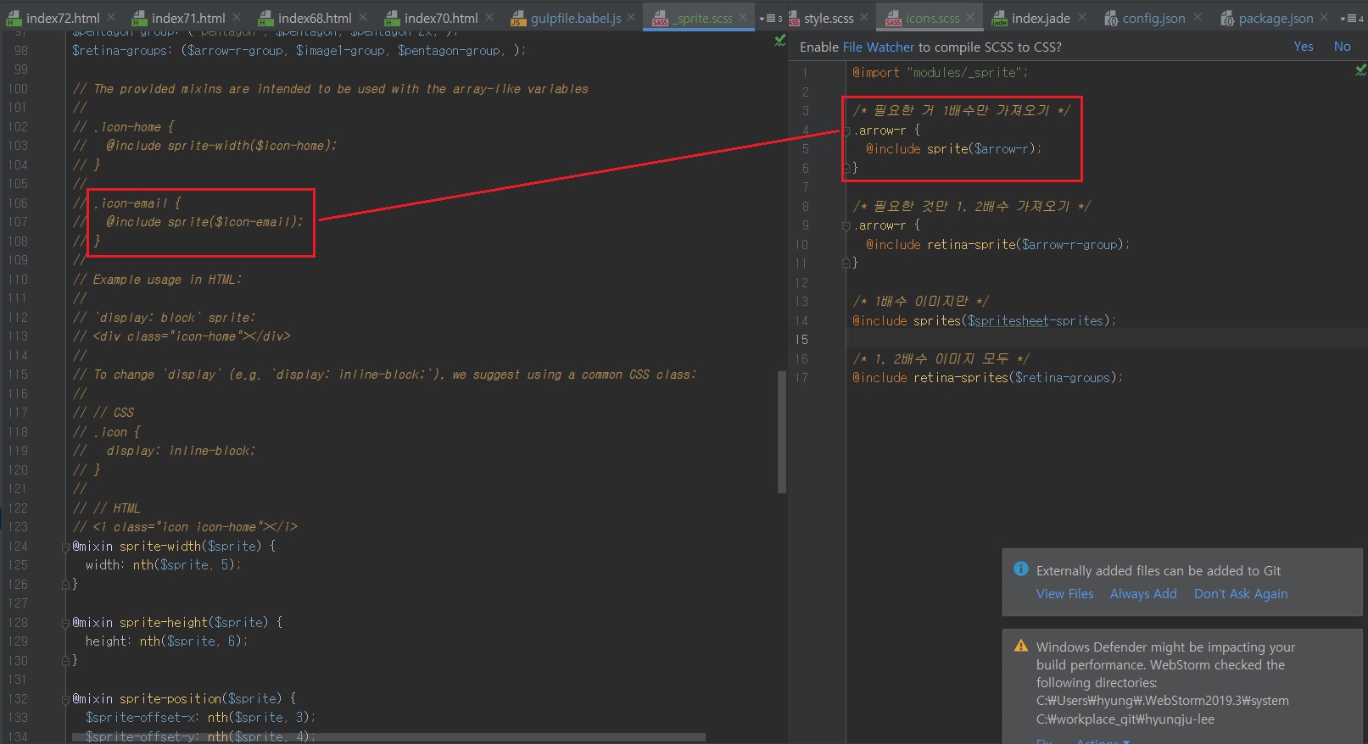1368x744 pixels.
Task: Close the gulpfile.babel.js tab
Action: [x=632, y=17]
